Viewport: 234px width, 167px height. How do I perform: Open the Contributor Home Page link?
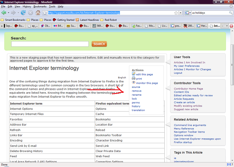click(x=188, y=89)
